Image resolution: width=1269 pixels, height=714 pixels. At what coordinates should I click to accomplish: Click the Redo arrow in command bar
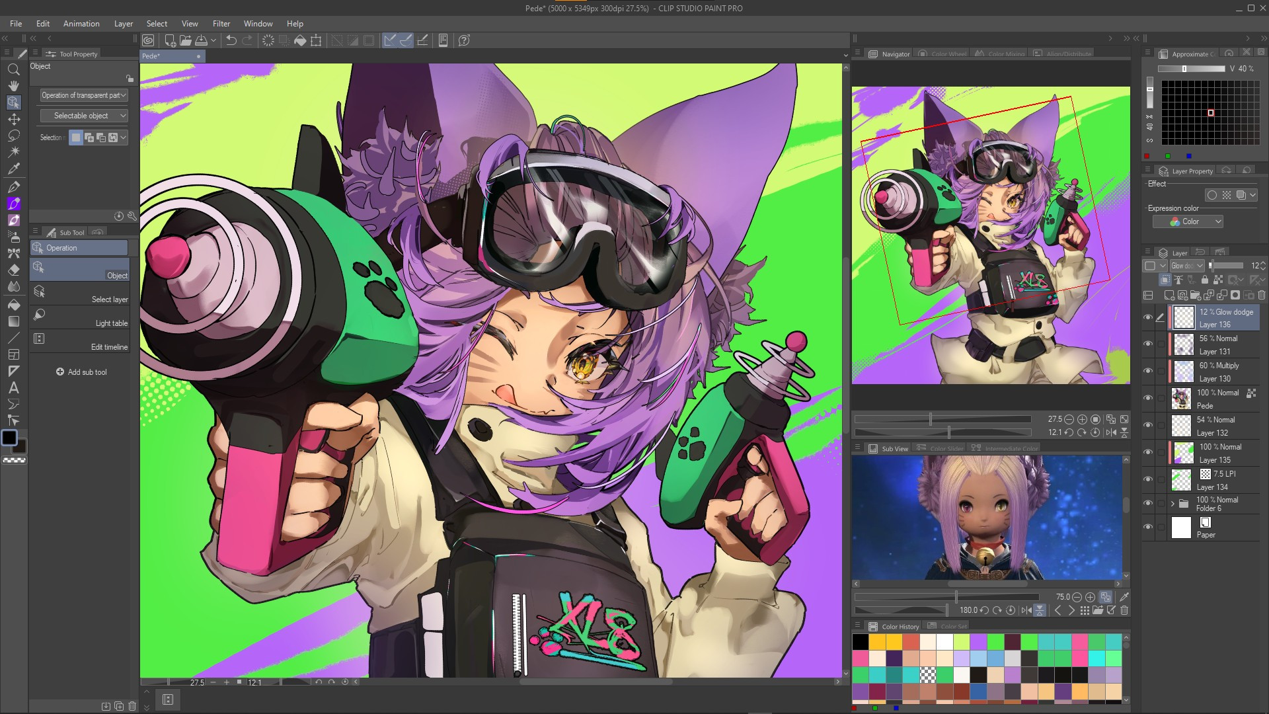247,40
